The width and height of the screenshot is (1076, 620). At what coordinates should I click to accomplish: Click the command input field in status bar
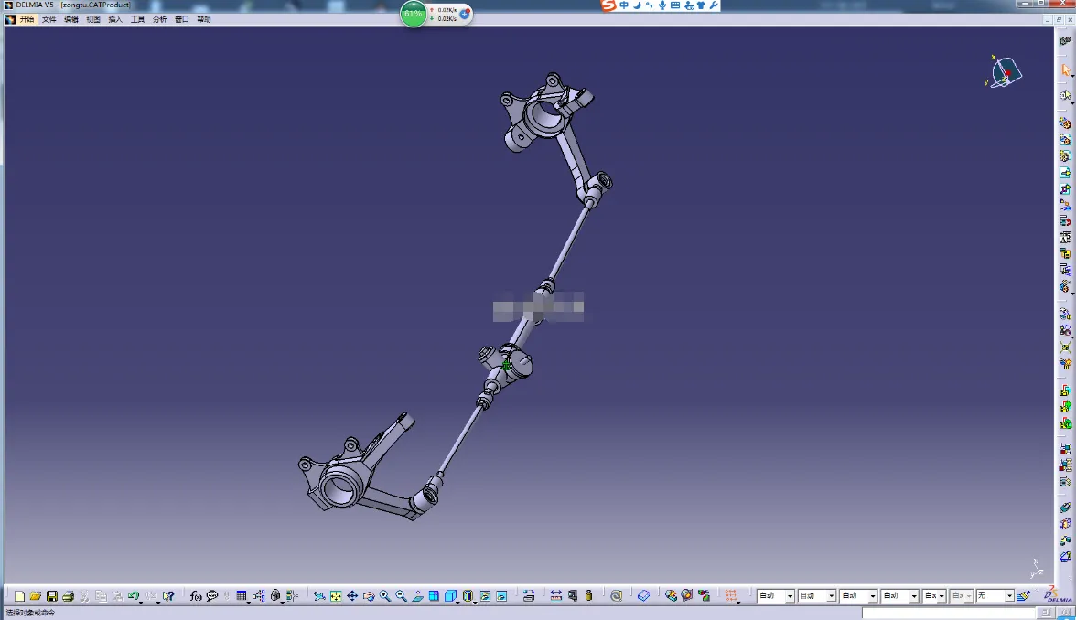(948, 613)
